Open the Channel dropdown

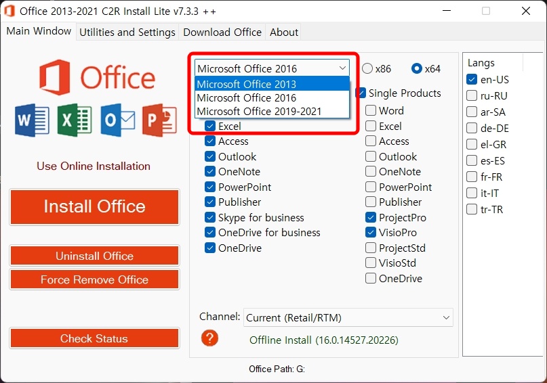pos(348,317)
